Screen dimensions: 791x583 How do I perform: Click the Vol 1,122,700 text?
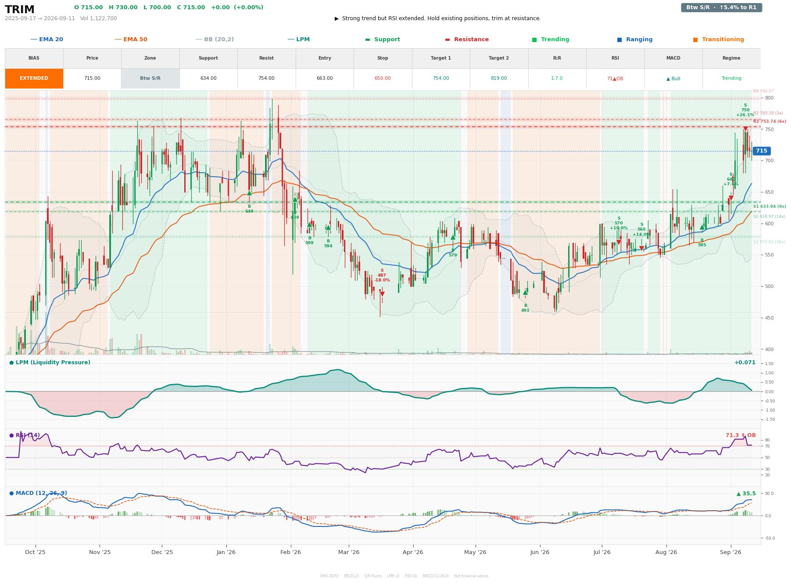(x=99, y=18)
